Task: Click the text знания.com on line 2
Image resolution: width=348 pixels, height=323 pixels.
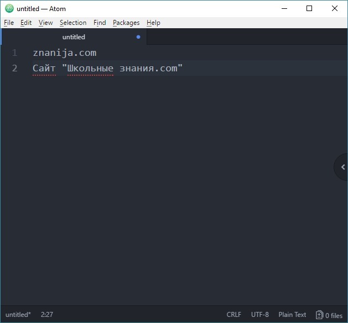Action: pos(148,69)
